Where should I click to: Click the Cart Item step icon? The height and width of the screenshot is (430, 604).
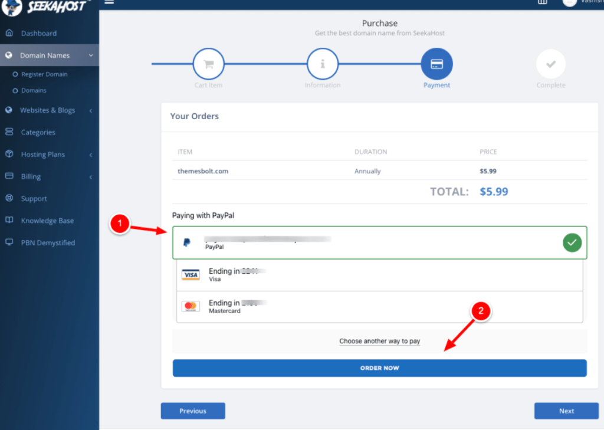pyautogui.click(x=208, y=64)
